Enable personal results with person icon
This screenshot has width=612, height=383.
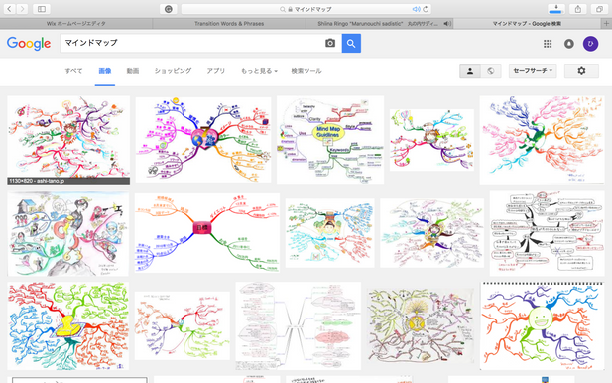coord(470,71)
